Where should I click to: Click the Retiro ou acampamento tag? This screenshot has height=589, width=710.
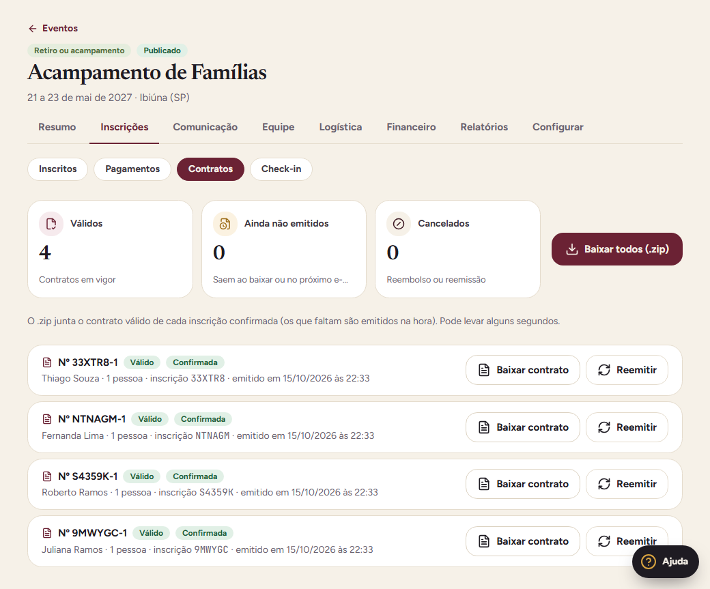tap(79, 51)
